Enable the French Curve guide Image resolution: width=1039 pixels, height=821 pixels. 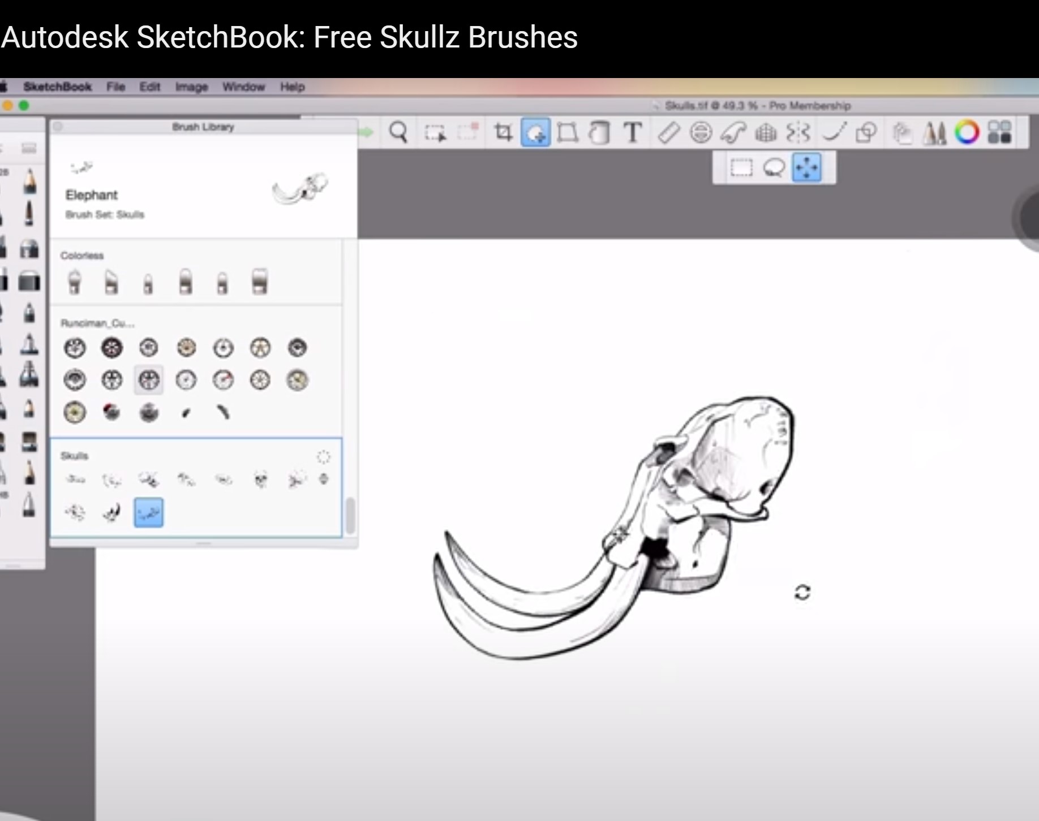733,133
